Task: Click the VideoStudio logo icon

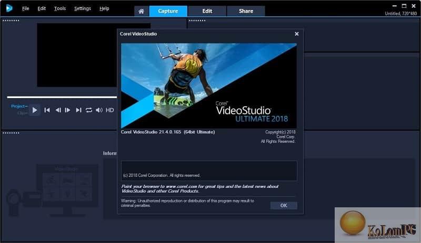Action: (x=9, y=8)
